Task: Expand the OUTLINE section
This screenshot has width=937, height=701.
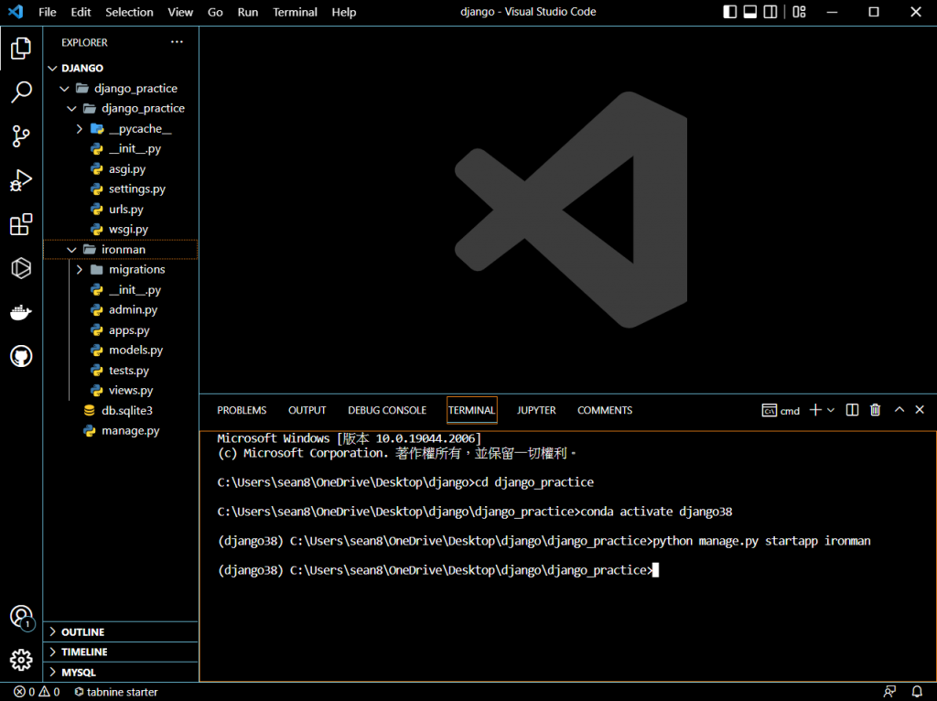Action: [x=121, y=631]
